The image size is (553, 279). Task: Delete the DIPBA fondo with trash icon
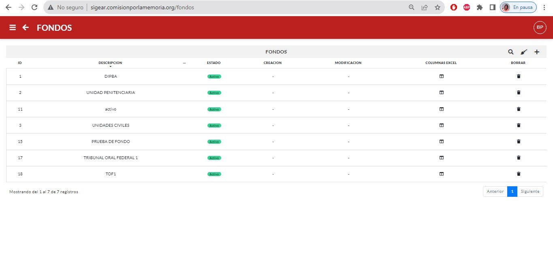pos(519,76)
